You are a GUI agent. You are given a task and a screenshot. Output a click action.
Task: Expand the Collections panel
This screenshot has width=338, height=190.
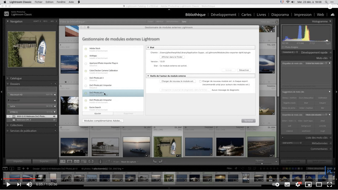pyautogui.click(x=8, y=125)
